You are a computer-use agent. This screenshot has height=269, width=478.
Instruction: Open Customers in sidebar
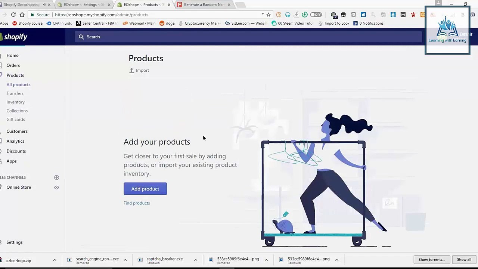click(x=17, y=131)
